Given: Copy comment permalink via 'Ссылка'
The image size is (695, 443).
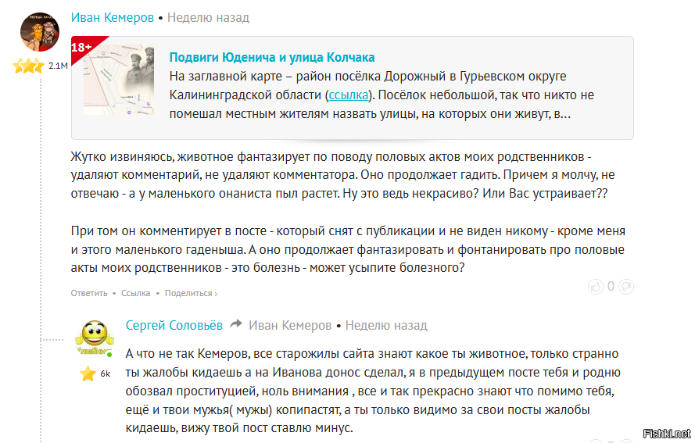Looking at the screenshot, I should 135,293.
